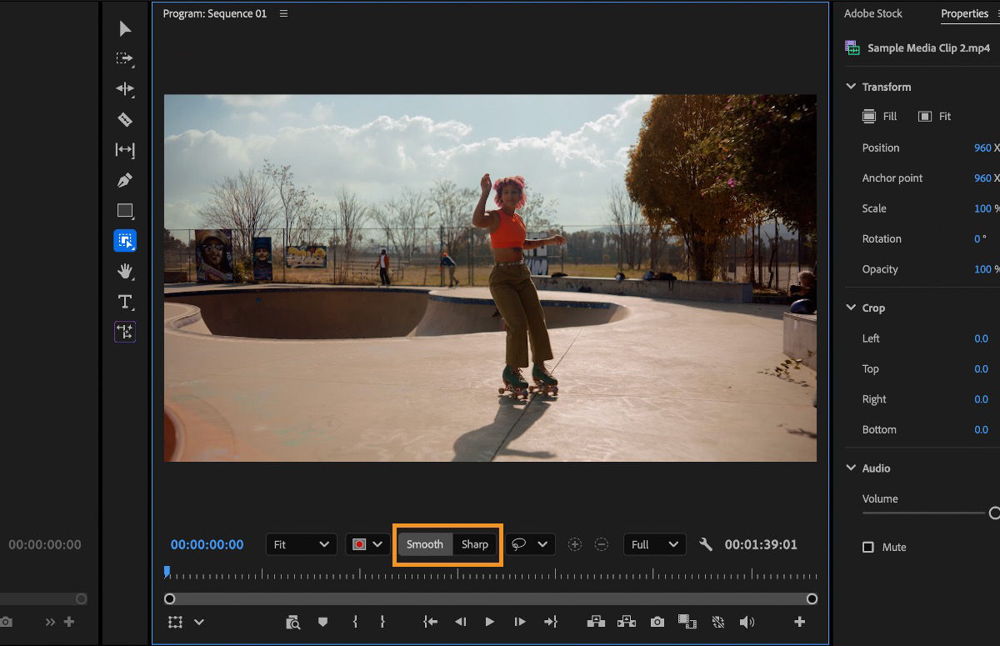This screenshot has width=1000, height=646.
Task: Switch playback quality to Sharp
Action: point(474,544)
